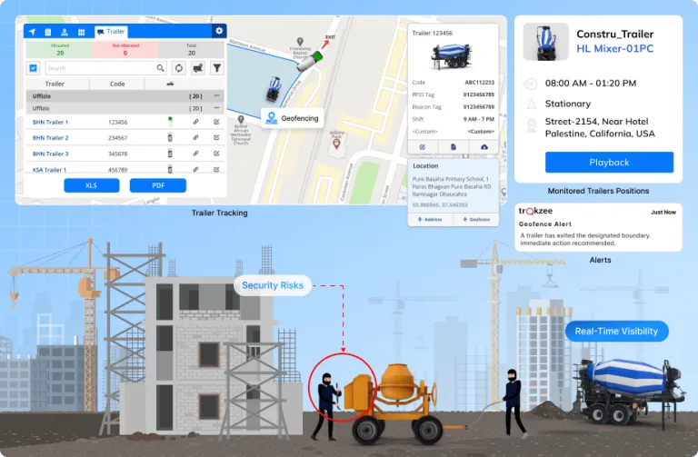Open BHN Trailer 3 from the list
The height and width of the screenshot is (457, 698).
pos(51,154)
